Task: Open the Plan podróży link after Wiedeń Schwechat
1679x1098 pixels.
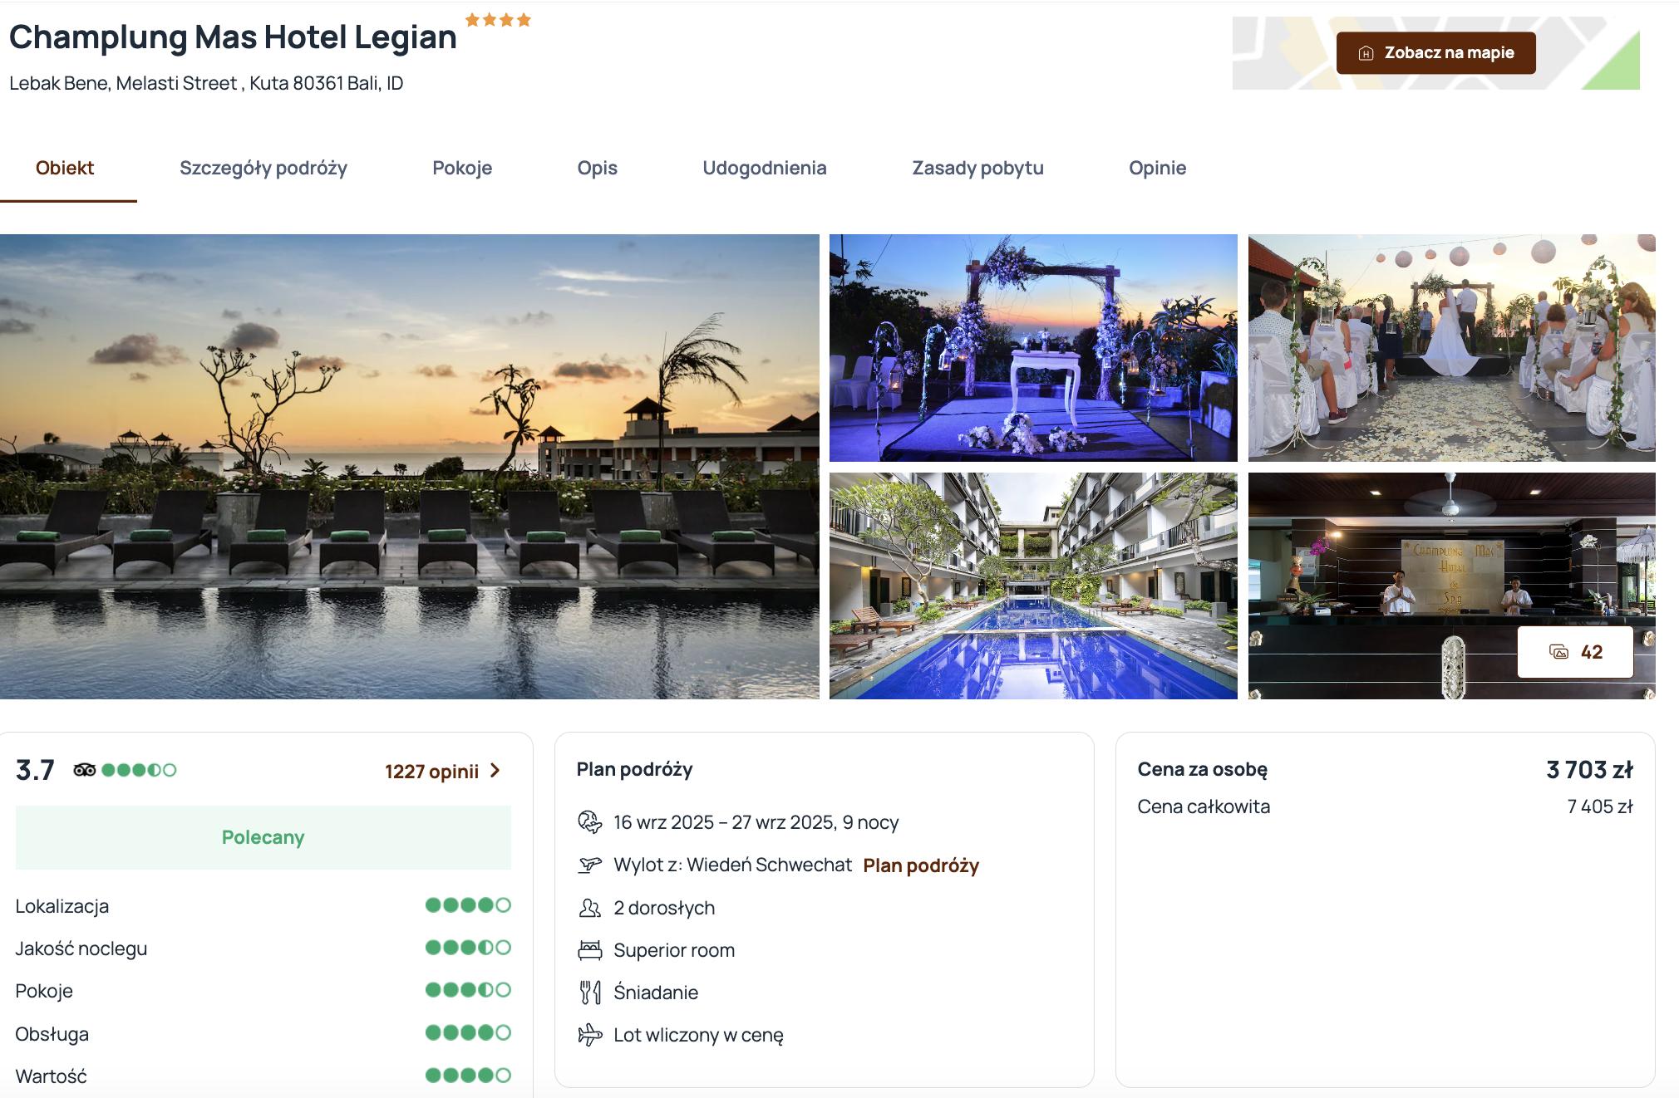Action: tap(921, 865)
